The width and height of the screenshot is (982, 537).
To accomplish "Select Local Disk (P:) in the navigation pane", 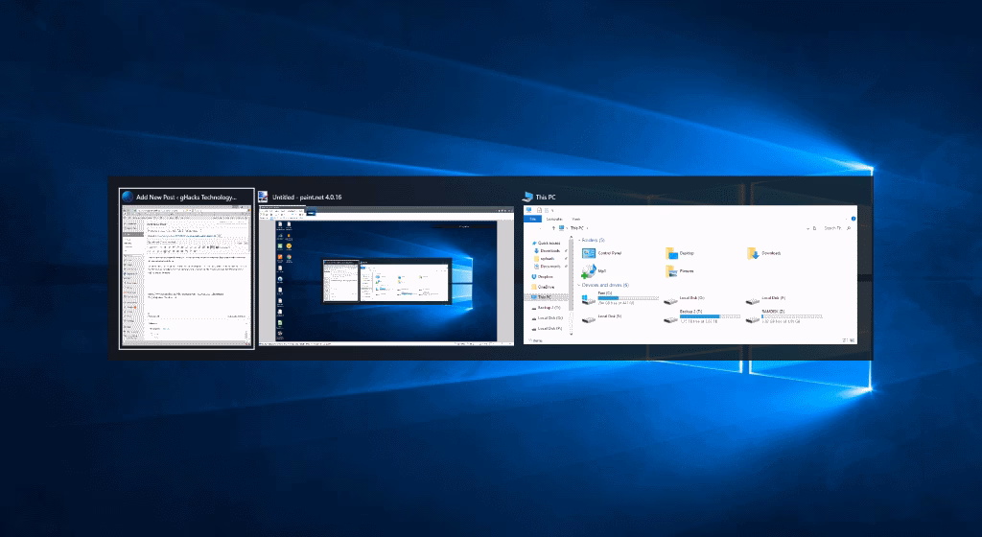I will coord(546,329).
